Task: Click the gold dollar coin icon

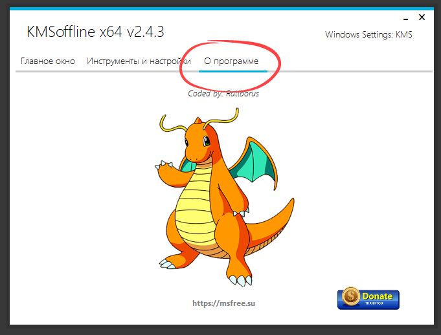Action: click(351, 298)
